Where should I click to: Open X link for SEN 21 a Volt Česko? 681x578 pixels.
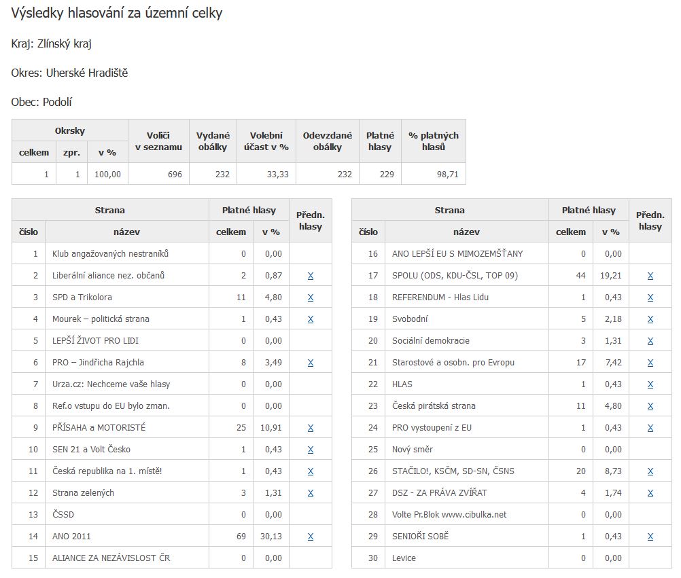pos(311,450)
